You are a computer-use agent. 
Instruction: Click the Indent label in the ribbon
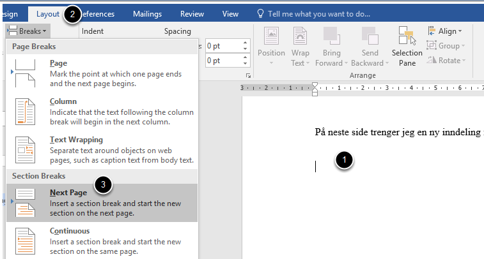[x=93, y=31]
